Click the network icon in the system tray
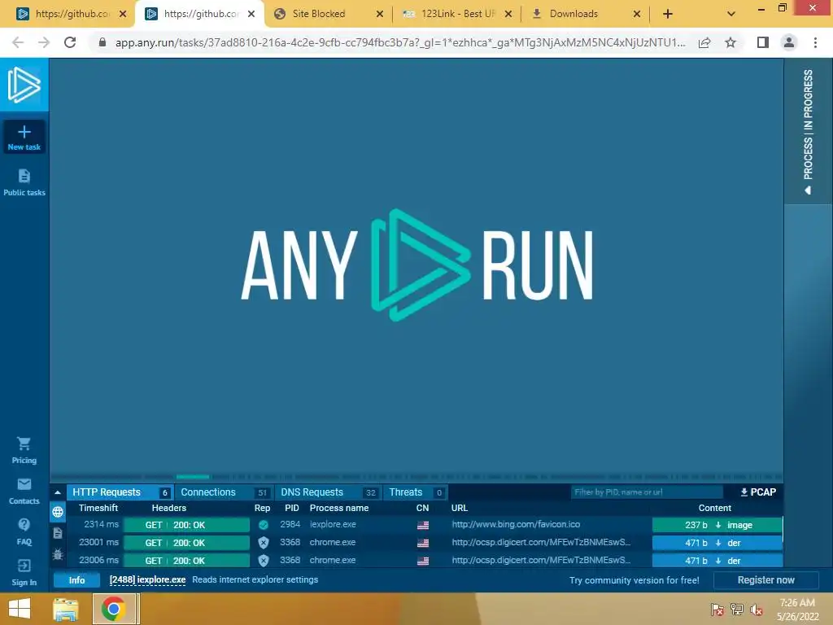This screenshot has width=833, height=625. coord(737,610)
